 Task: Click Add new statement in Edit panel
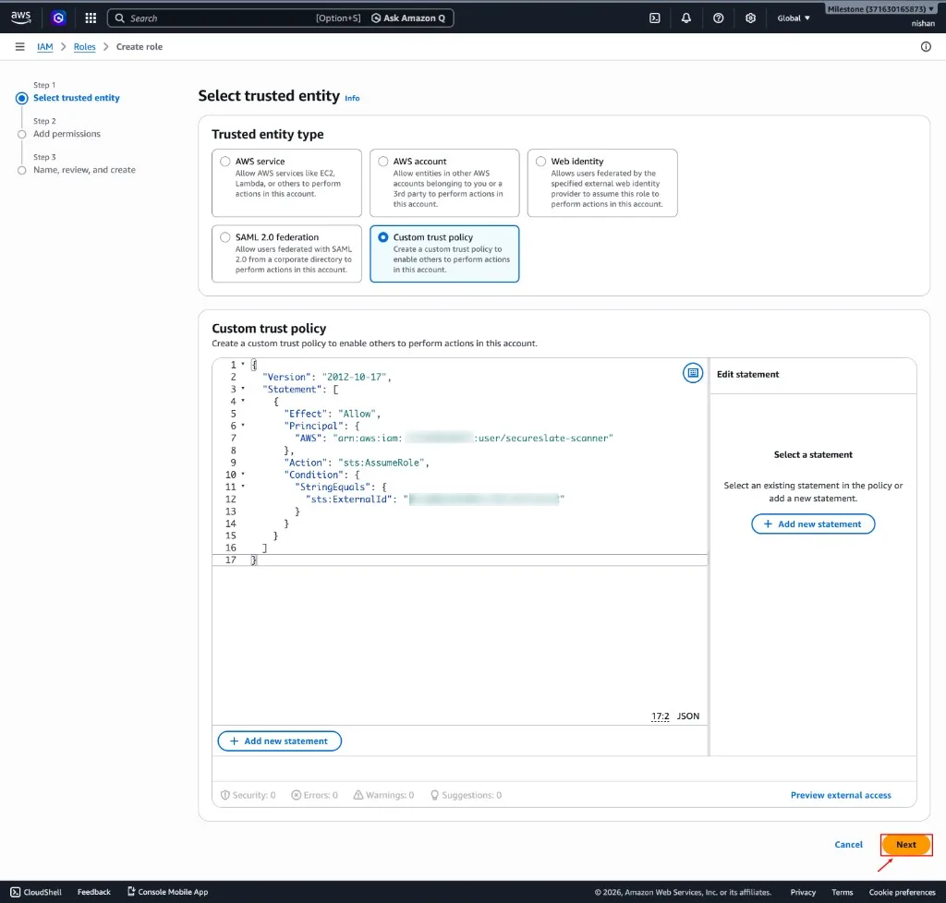click(x=813, y=524)
